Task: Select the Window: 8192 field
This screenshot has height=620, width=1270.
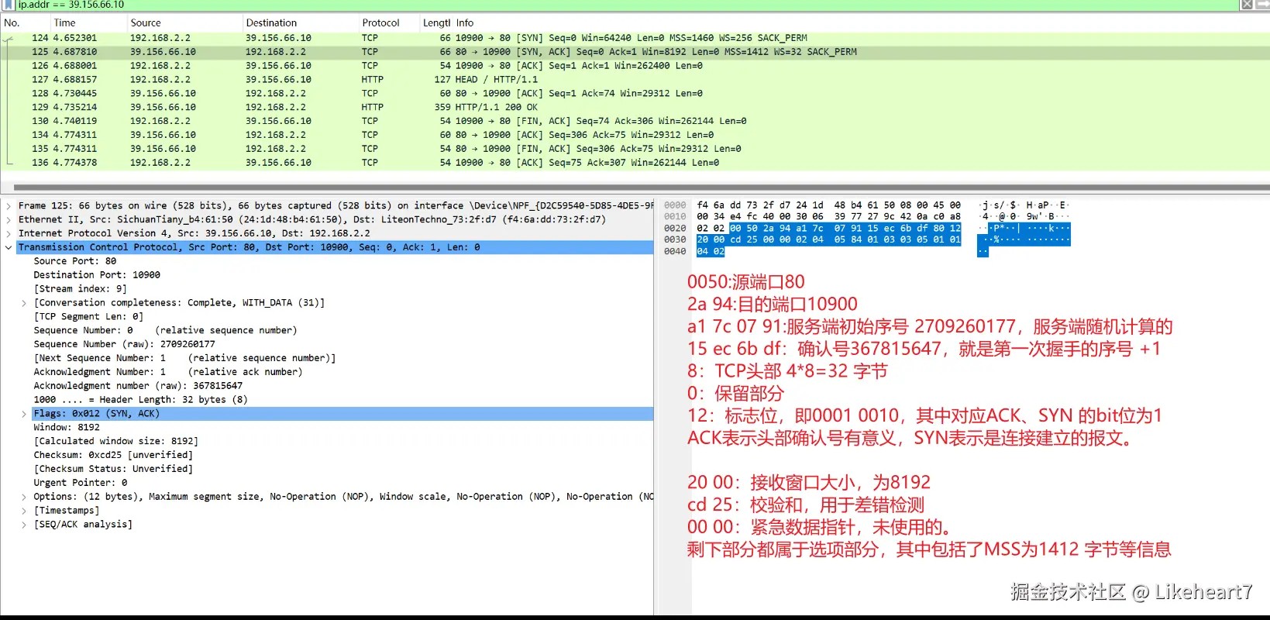Action: 67,428
